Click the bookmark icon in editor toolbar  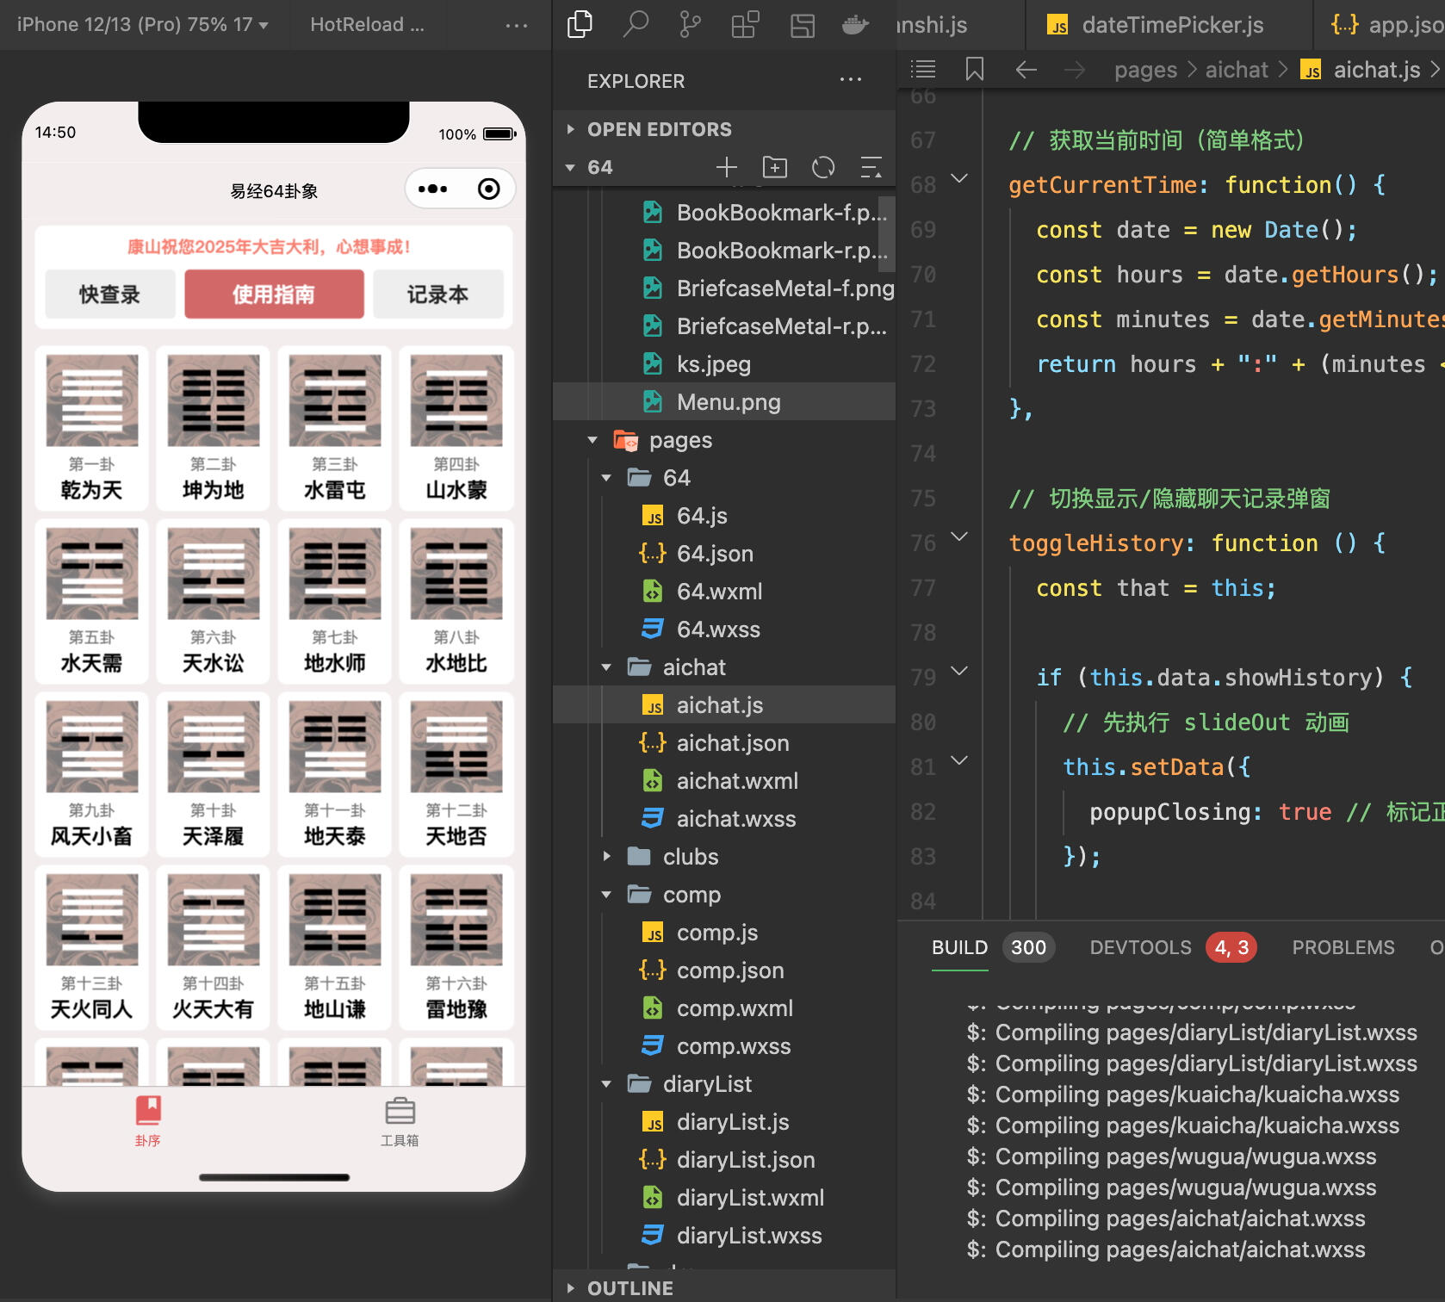tap(975, 70)
